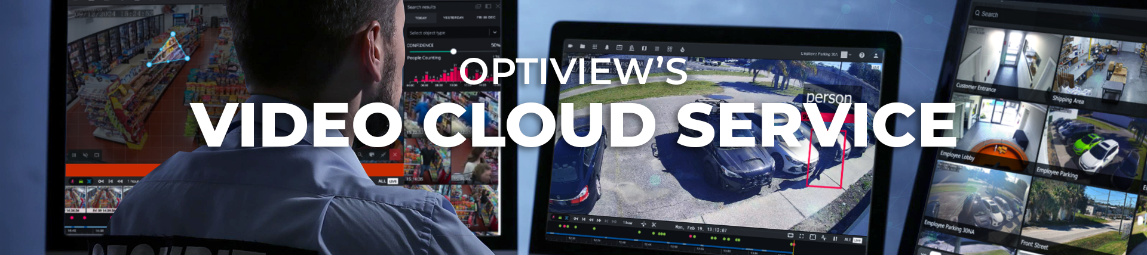This screenshot has height=255, width=1147.
Task: Fast forward on the laptop player
Action: click(599, 220)
